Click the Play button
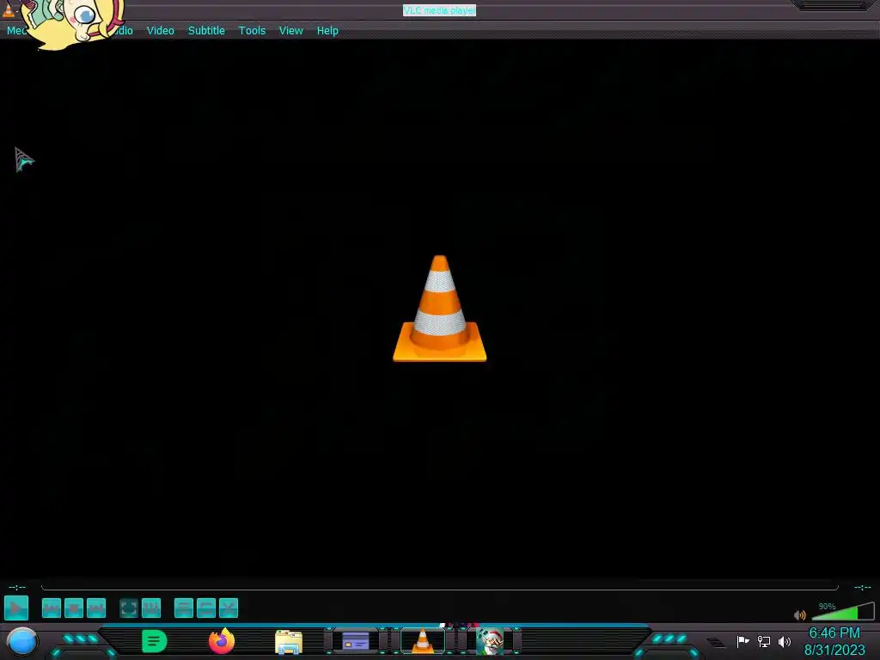 16,608
